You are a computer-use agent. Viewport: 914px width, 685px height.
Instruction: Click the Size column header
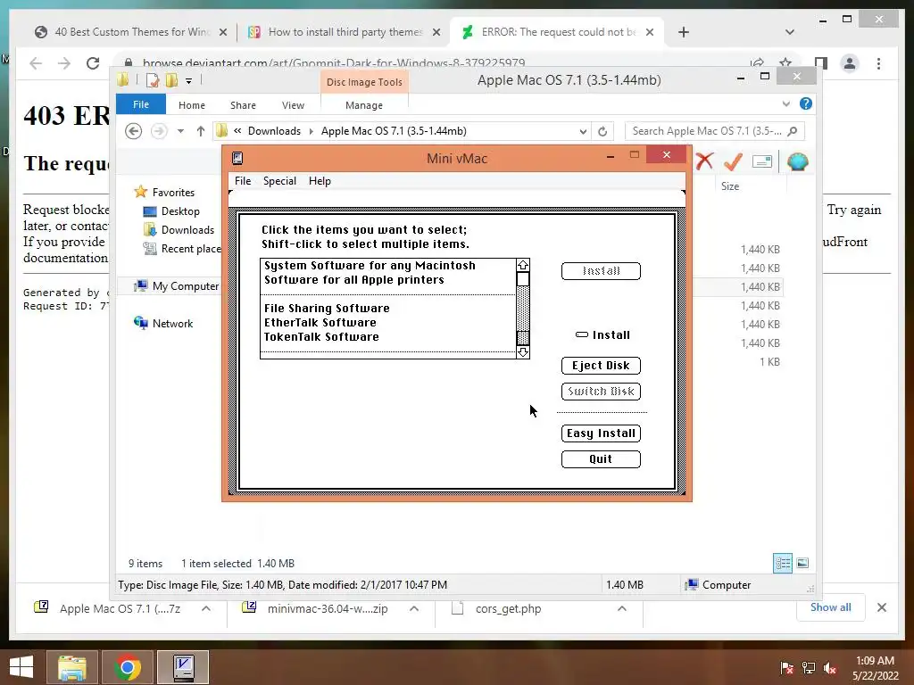point(730,186)
